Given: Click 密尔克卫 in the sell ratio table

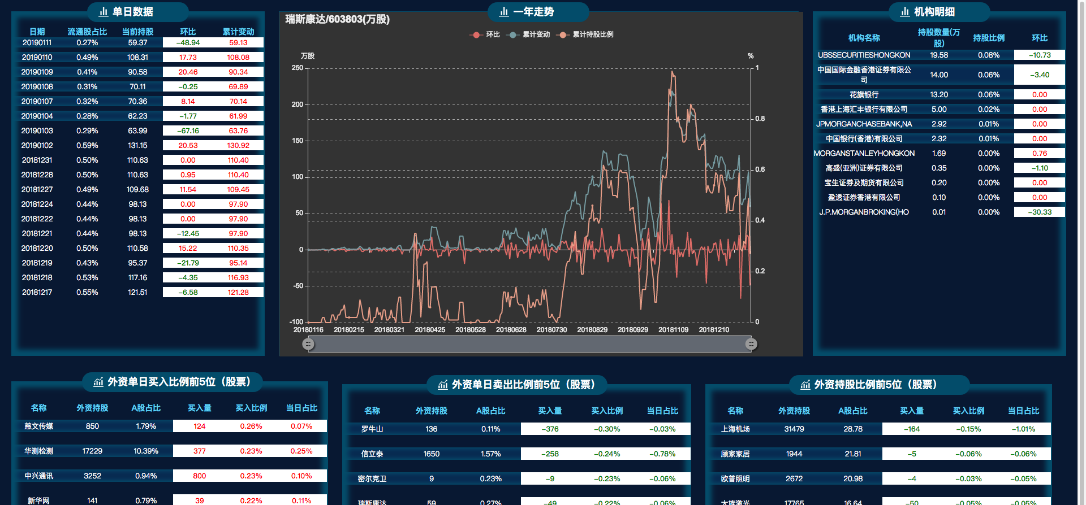Looking at the screenshot, I should click(x=372, y=478).
